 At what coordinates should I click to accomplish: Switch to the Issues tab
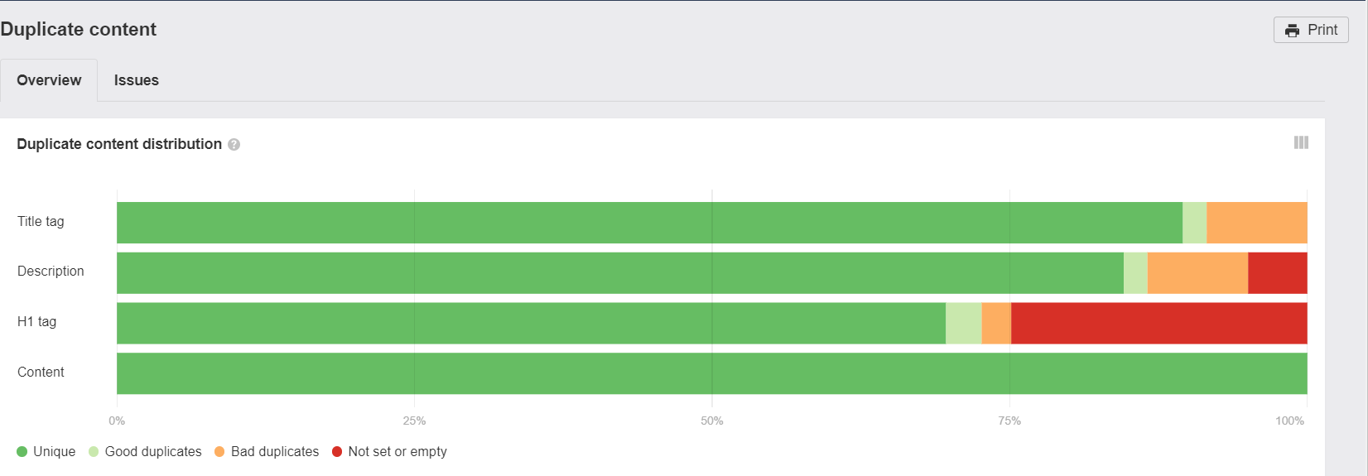137,80
